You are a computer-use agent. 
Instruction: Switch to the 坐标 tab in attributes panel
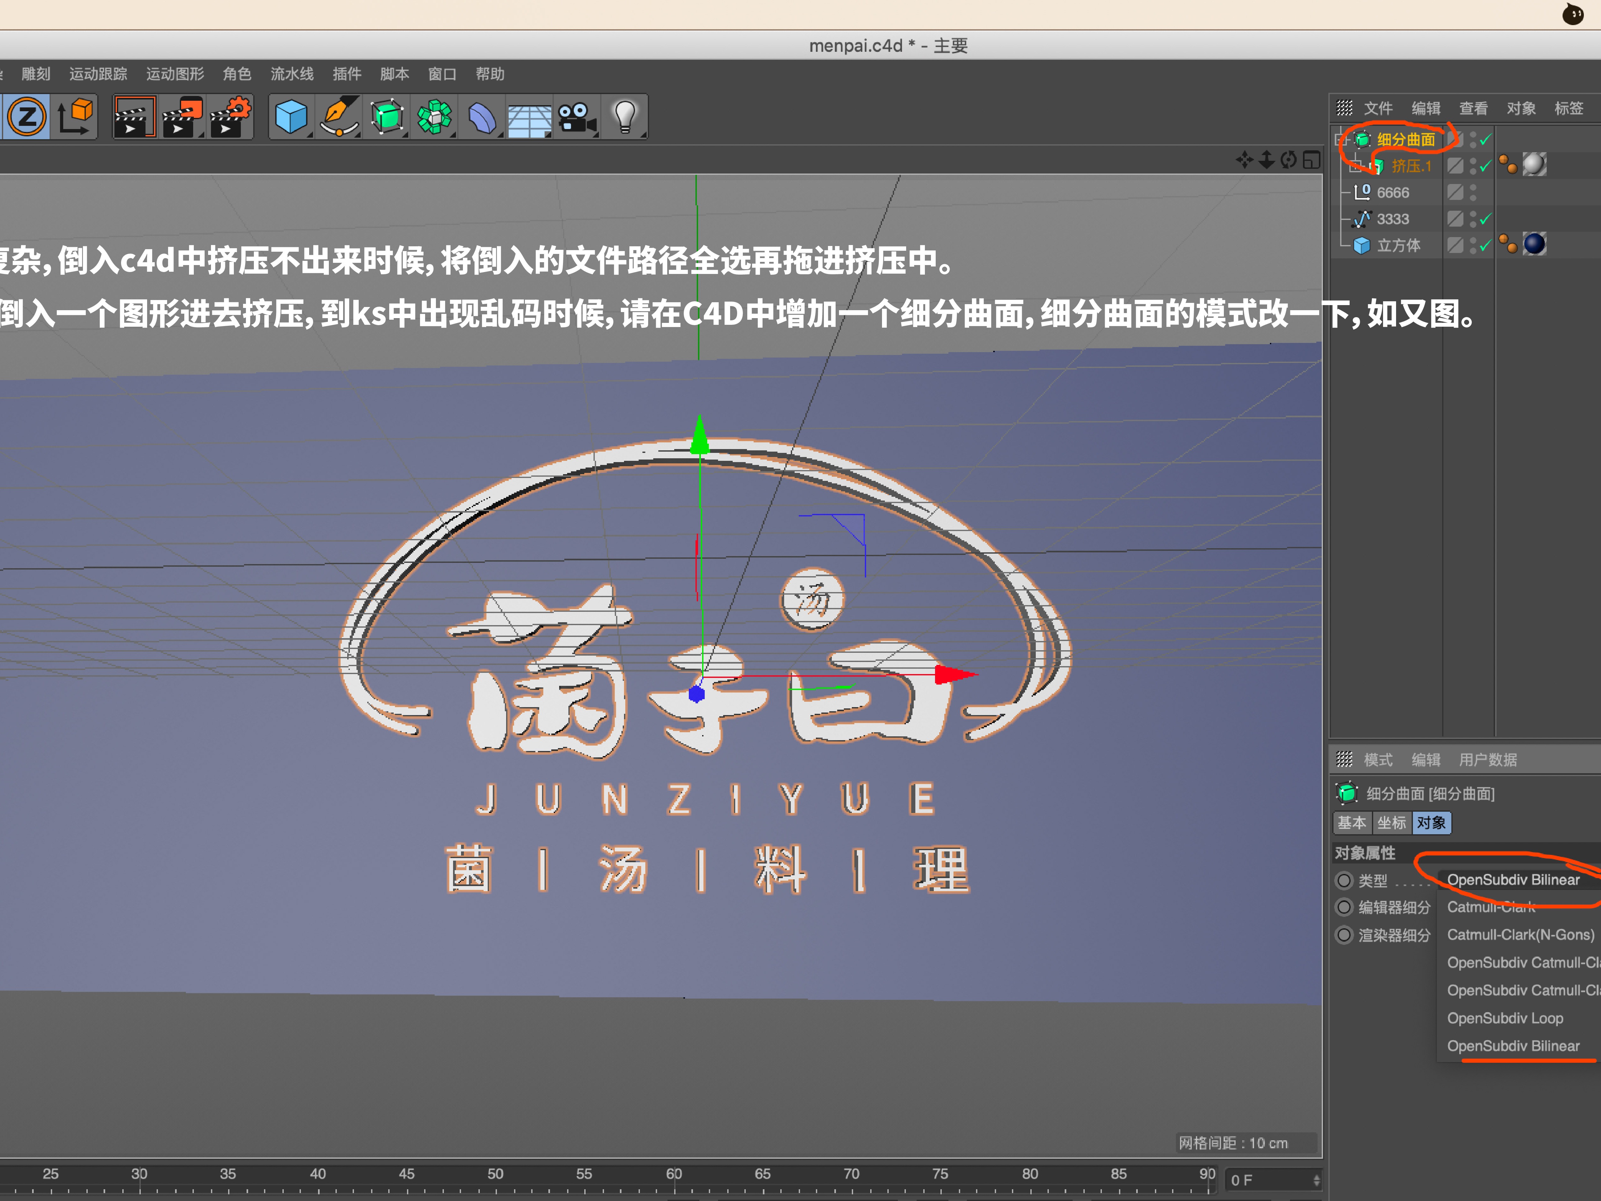[x=1392, y=822]
